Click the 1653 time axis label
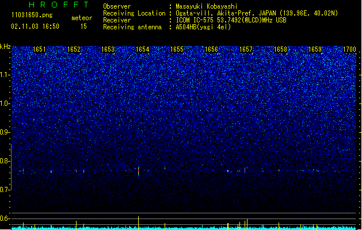362x230 pixels. pyautogui.click(x=108, y=49)
